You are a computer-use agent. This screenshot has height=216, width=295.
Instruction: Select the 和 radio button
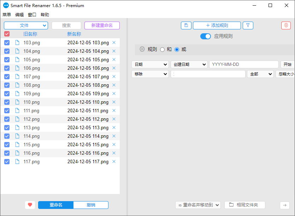coord(164,49)
